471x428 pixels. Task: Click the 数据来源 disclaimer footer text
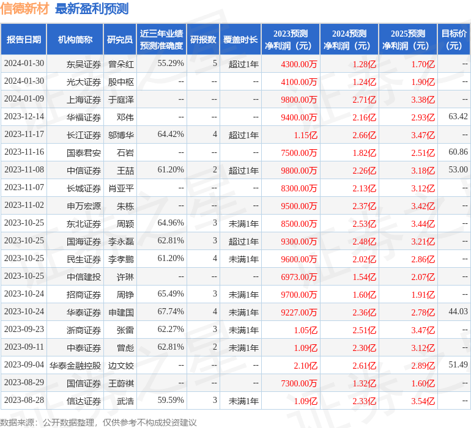click(98, 422)
